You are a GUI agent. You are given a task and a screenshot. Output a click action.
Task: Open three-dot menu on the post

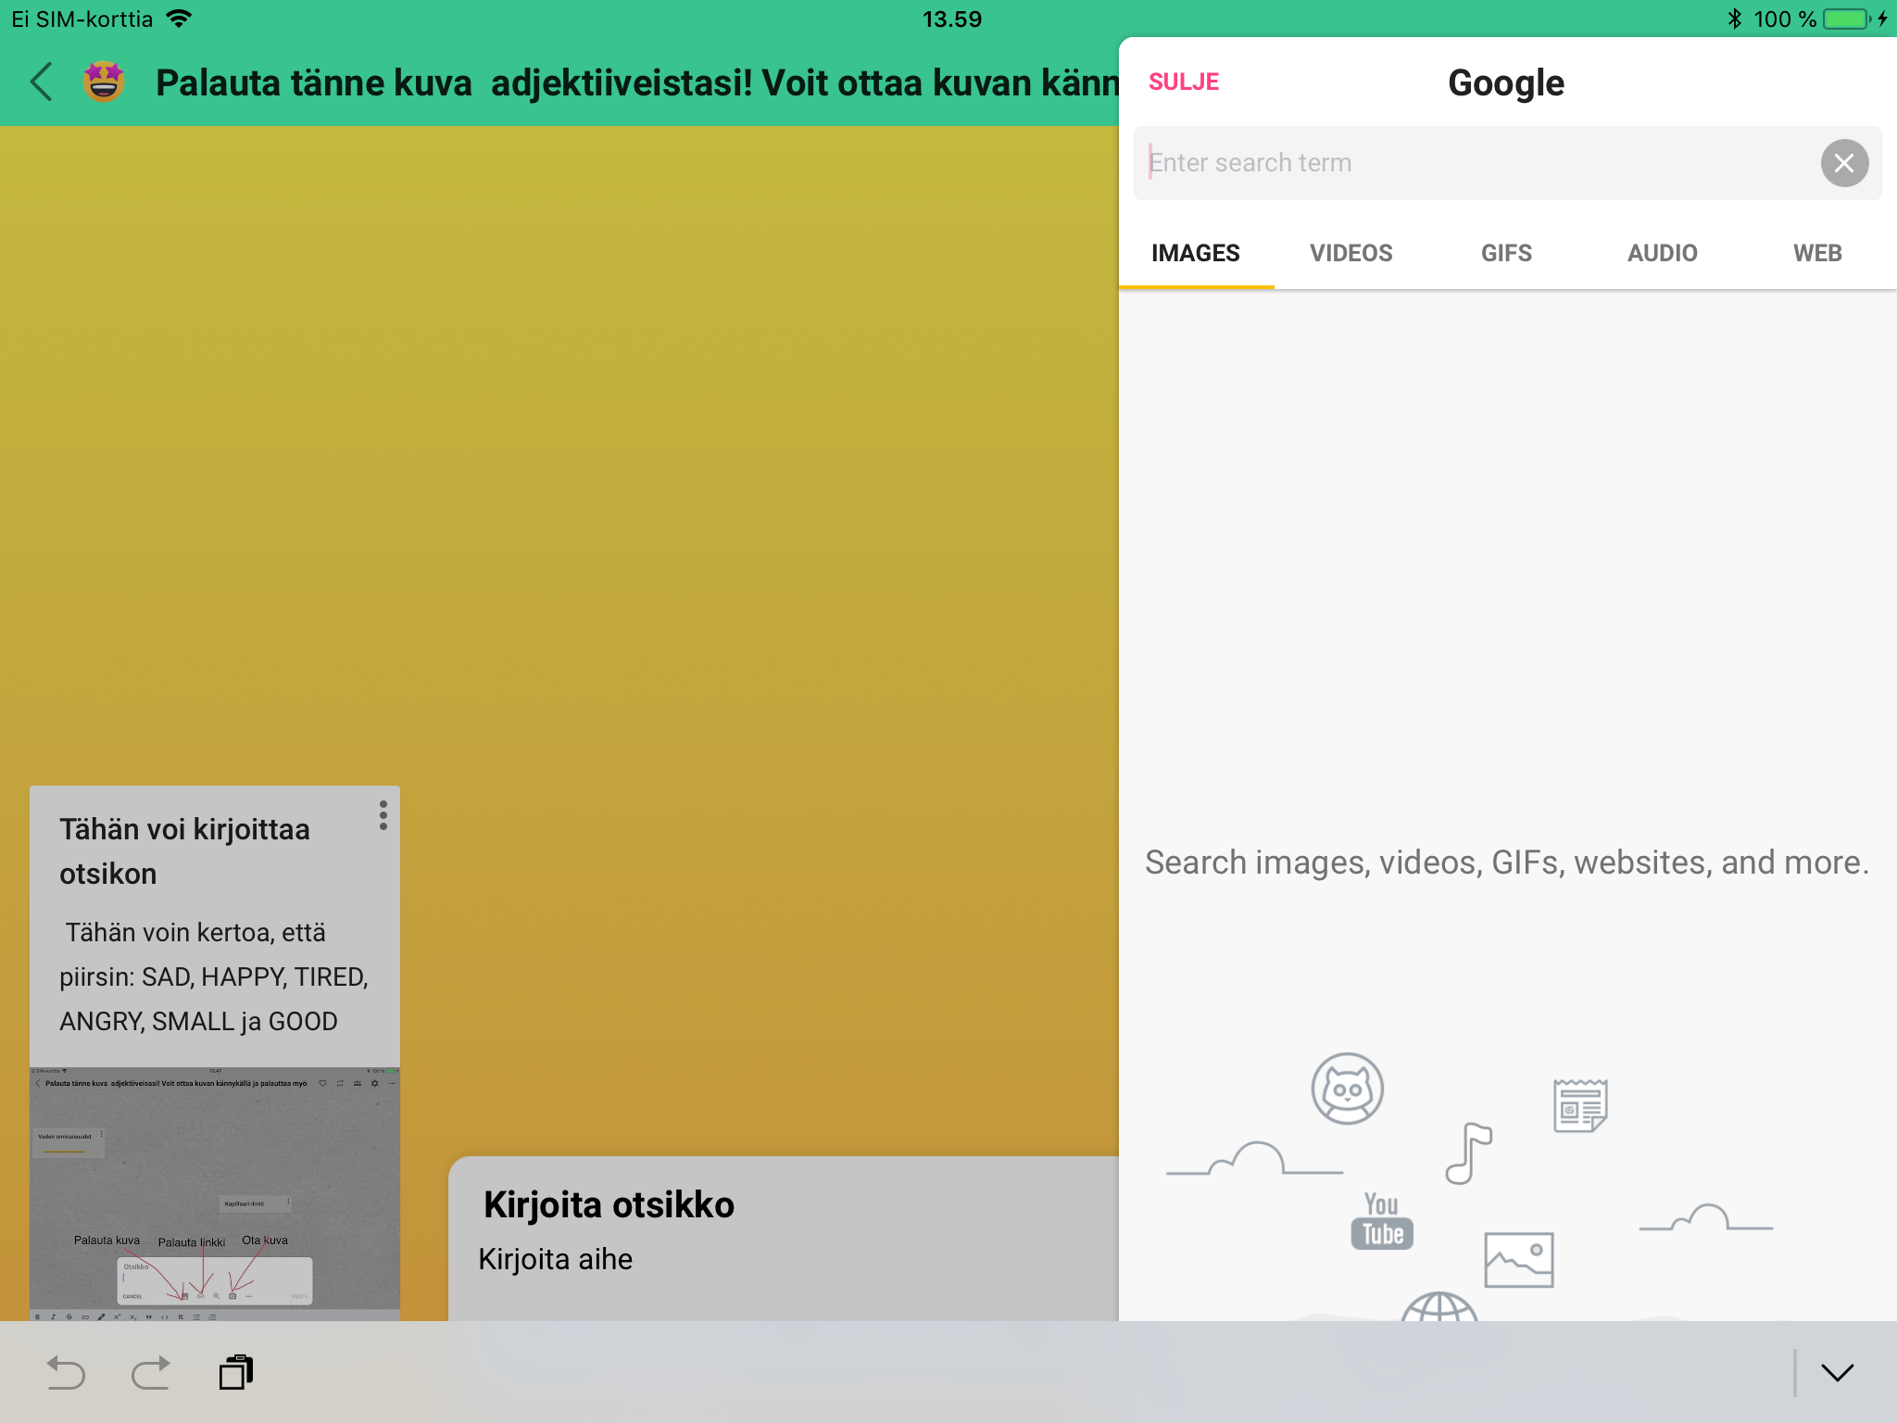point(383,815)
